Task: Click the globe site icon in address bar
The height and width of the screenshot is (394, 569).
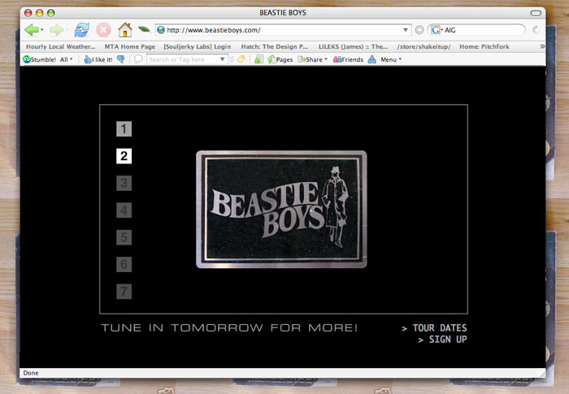Action: coord(161,30)
